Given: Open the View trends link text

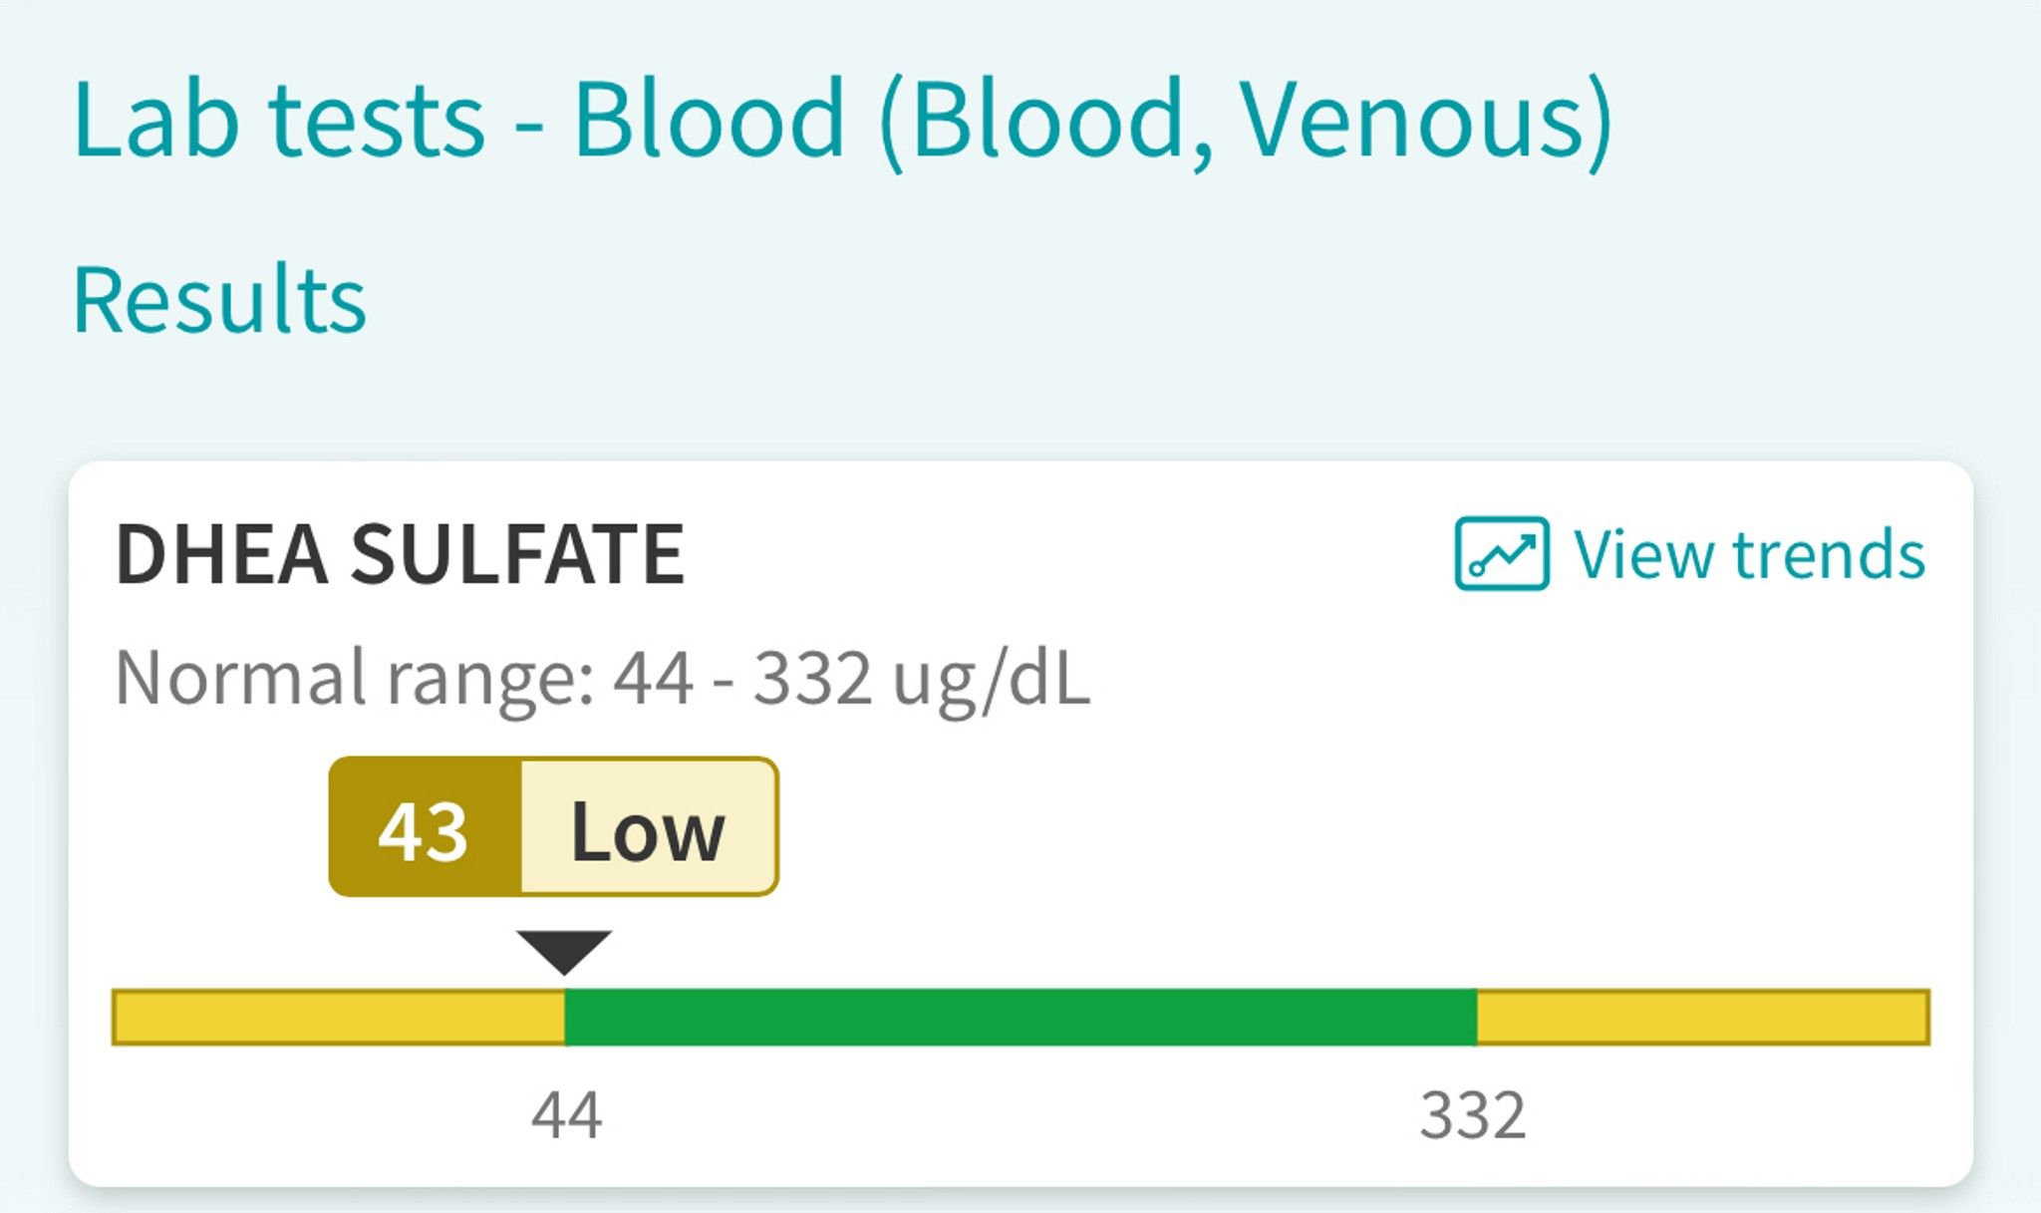Looking at the screenshot, I should (1748, 554).
